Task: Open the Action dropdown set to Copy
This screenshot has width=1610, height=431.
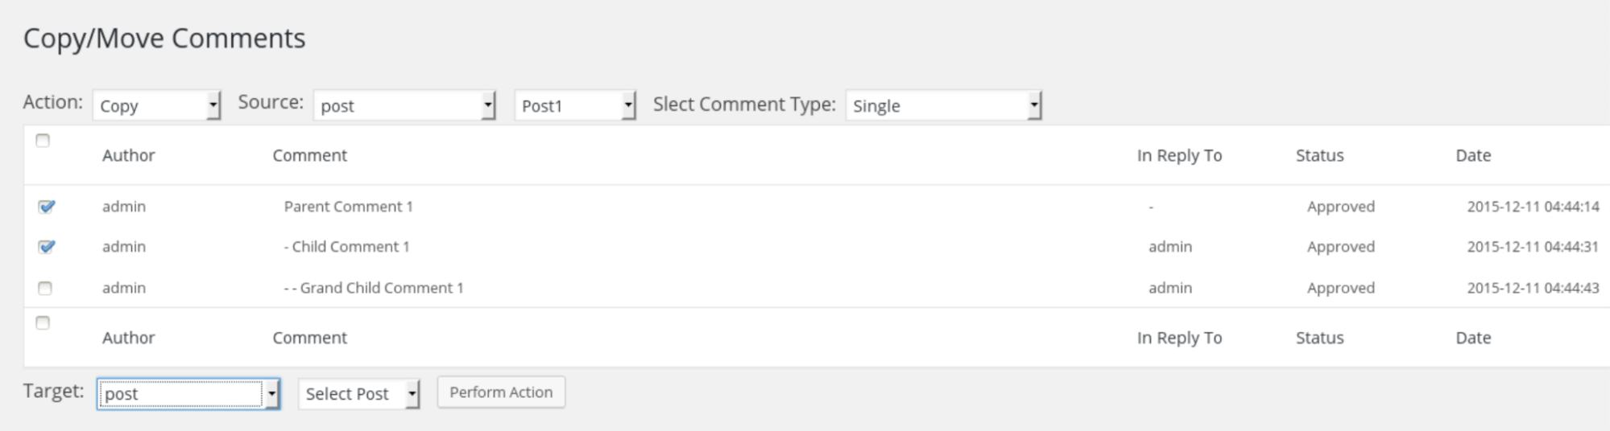Action: (156, 105)
